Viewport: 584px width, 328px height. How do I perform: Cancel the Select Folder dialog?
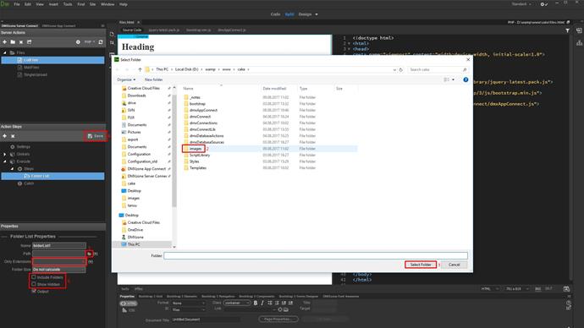[454, 265]
